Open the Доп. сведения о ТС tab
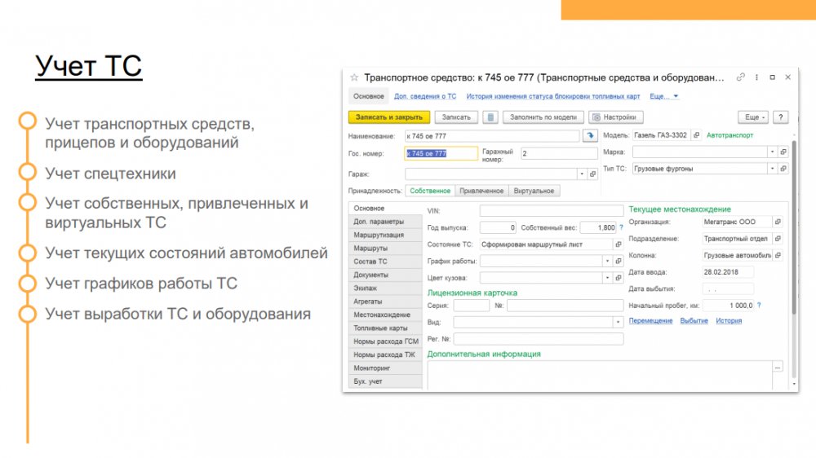This screenshot has width=816, height=458. pyautogui.click(x=425, y=96)
